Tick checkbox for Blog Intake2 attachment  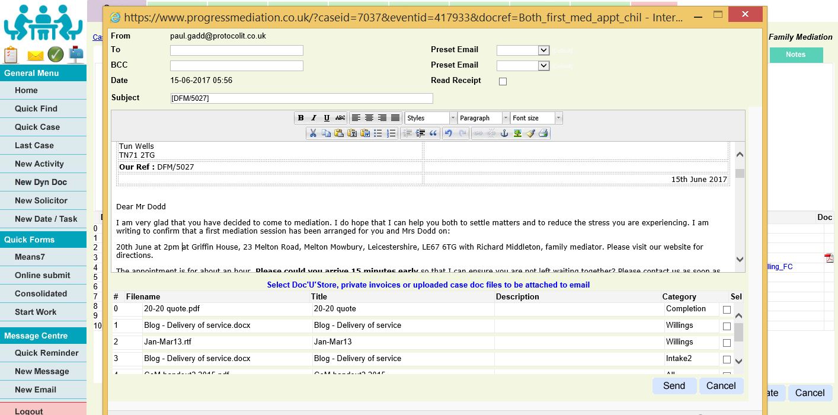[x=727, y=359]
